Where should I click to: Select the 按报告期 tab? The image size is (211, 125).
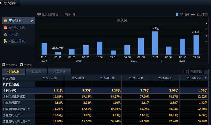[x=13, y=72]
